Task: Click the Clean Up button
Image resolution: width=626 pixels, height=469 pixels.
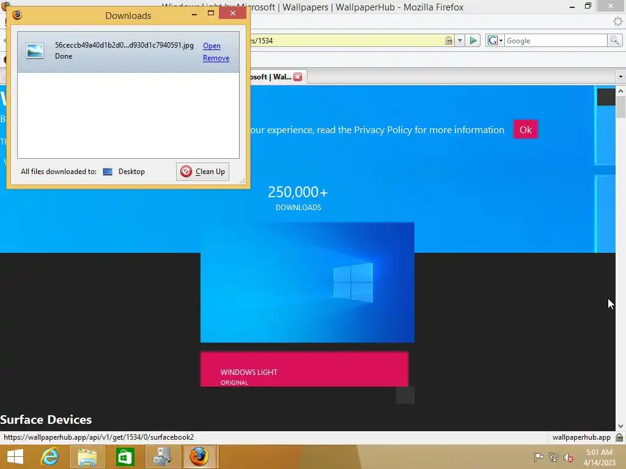Action: click(202, 172)
